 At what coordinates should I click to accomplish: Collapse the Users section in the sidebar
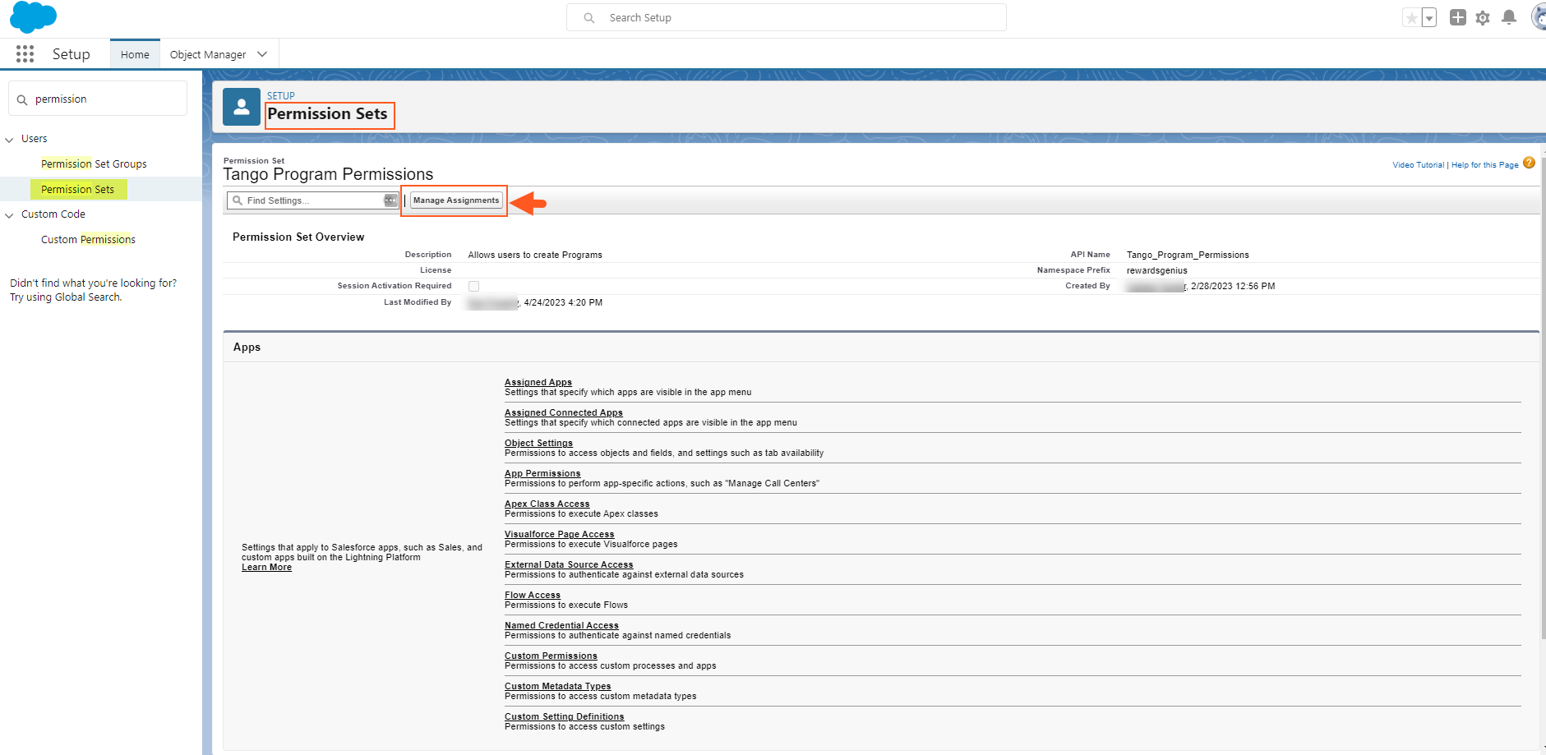pyautogui.click(x=9, y=138)
